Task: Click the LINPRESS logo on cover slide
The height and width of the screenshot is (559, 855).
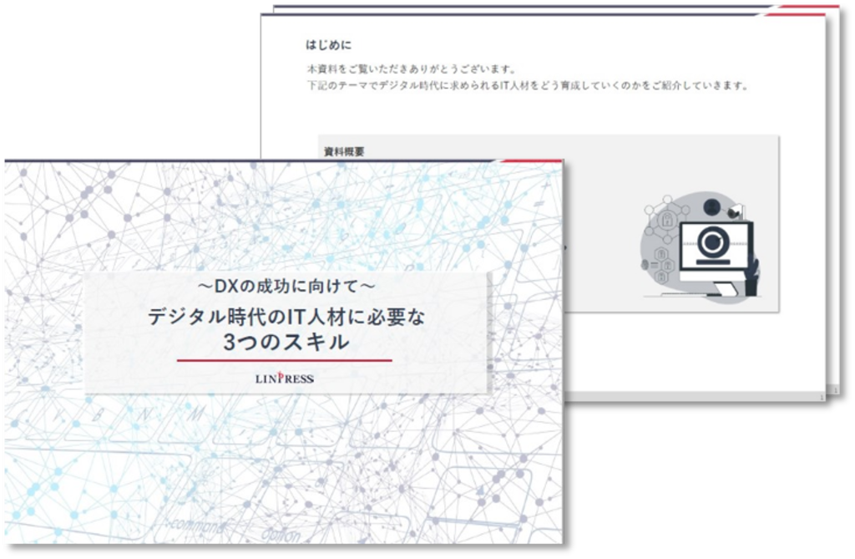Action: point(285,379)
